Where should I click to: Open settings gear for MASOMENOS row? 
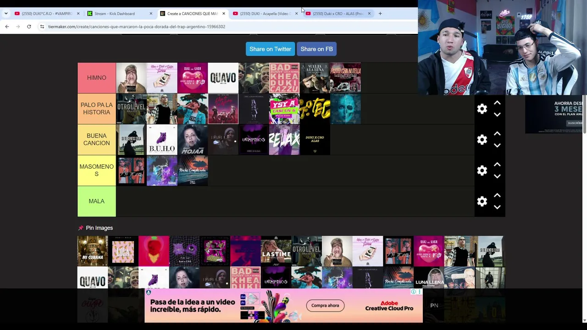[482, 170]
